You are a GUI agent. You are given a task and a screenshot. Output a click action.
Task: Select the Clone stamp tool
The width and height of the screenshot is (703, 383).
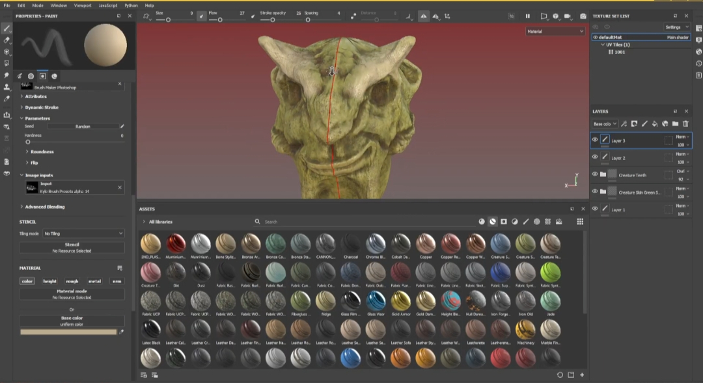[x=7, y=86]
